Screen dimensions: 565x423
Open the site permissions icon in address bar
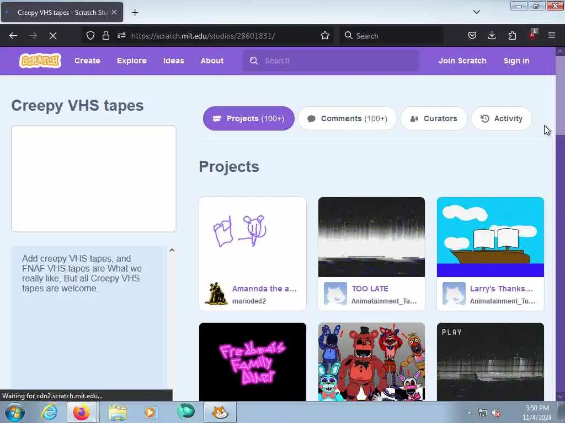(121, 35)
